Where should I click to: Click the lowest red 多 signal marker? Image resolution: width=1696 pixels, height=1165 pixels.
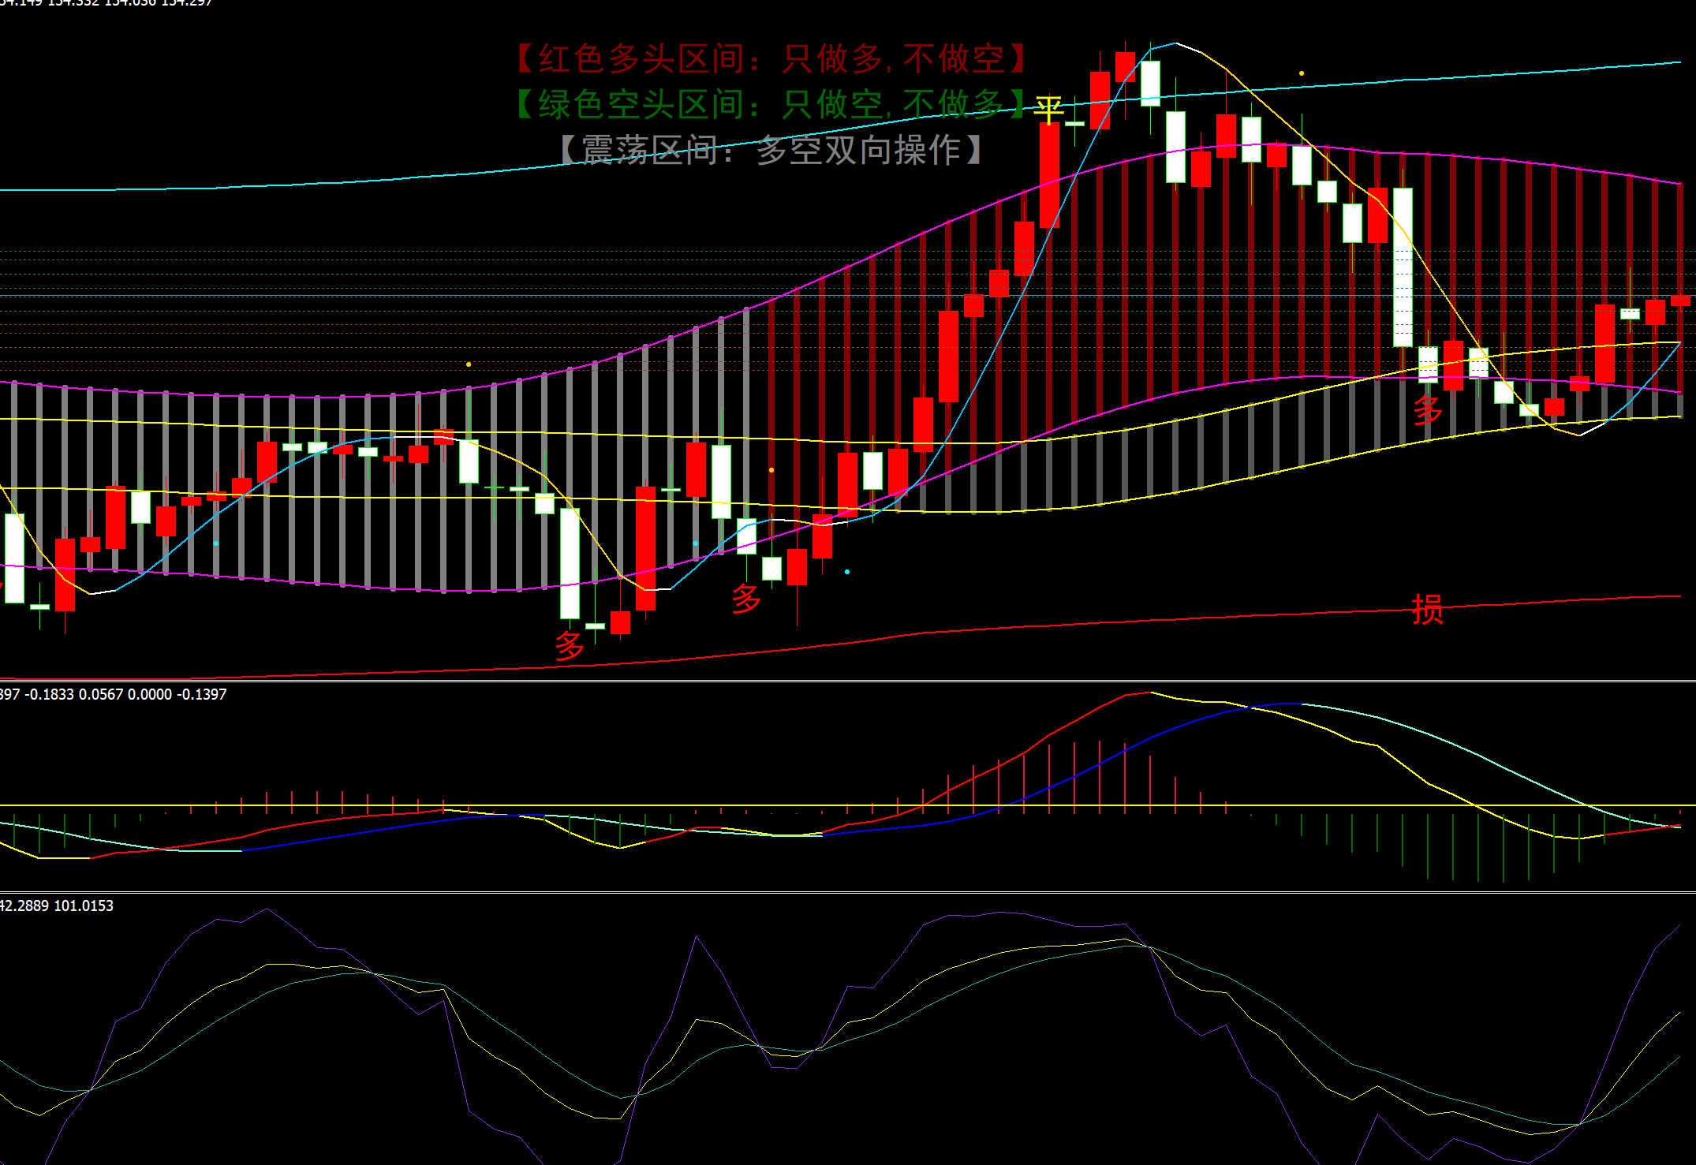(x=570, y=646)
